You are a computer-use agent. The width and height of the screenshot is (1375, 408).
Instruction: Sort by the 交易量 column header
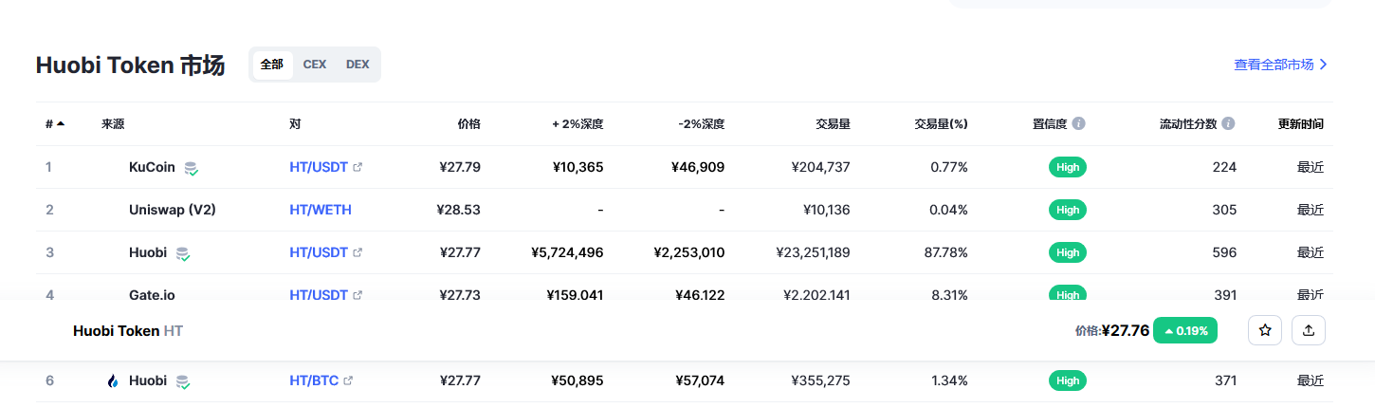(833, 124)
